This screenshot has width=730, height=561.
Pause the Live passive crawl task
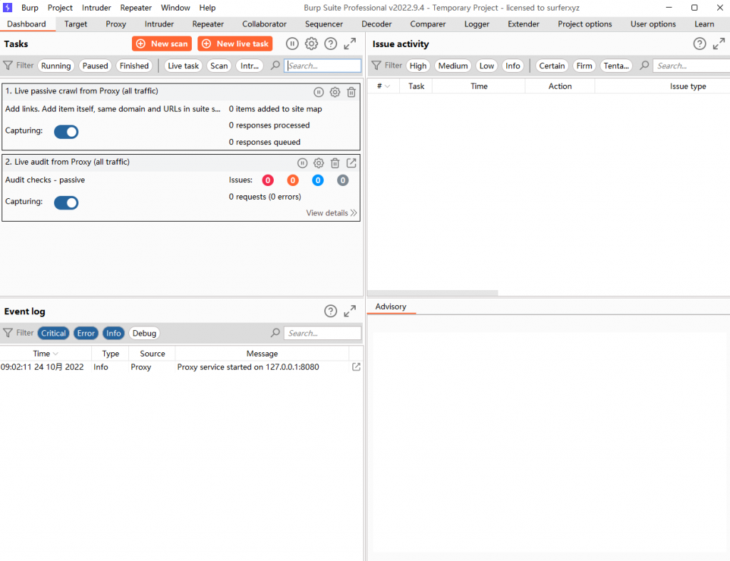click(x=319, y=92)
